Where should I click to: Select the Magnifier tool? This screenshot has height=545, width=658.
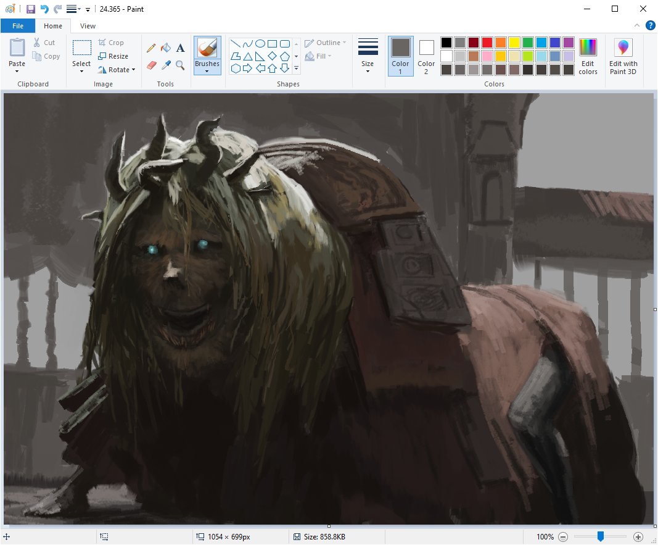(x=180, y=65)
